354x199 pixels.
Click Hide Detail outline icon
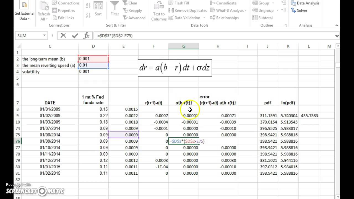(x=283, y=11)
